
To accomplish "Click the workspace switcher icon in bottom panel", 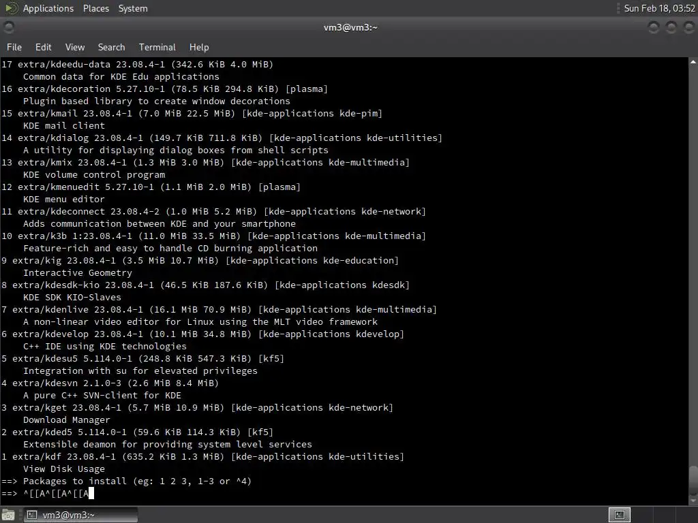I will 620,515.
